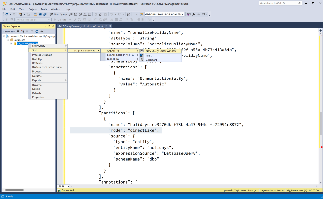Close the Object Explorer panel
The height and width of the screenshot is (199, 323).
coord(53,26)
